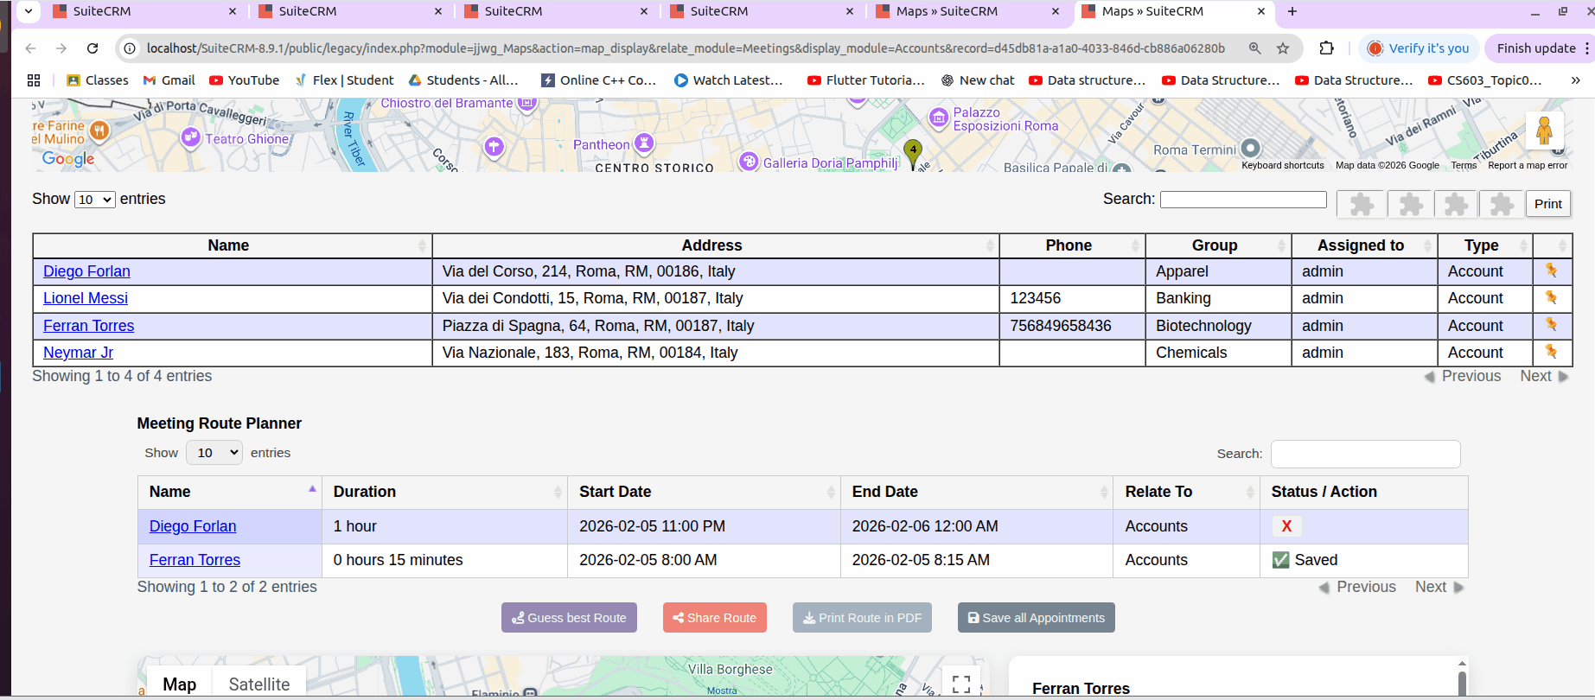
Task: Click Print Route in PDF button
Action: [x=862, y=618]
